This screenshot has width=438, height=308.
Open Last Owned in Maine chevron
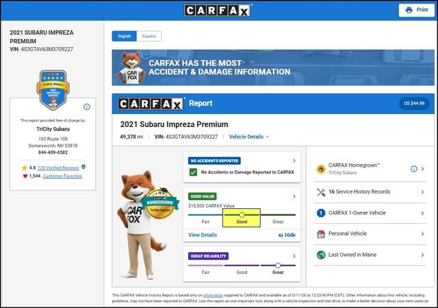click(423, 255)
